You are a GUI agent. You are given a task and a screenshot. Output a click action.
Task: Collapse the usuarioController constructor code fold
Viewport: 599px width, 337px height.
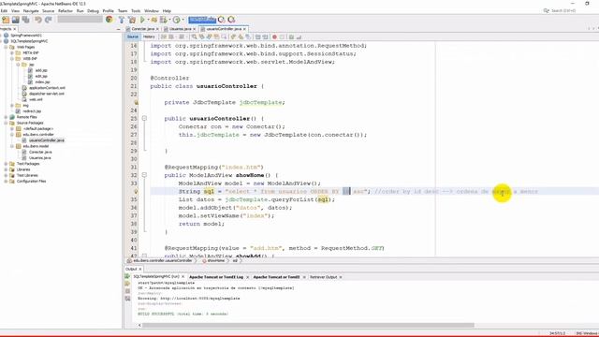coord(144,119)
